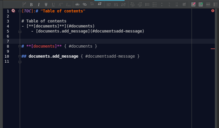The width and height of the screenshot is (219, 128).
Task: Click the remove block quote icon
Action: [92, 4]
